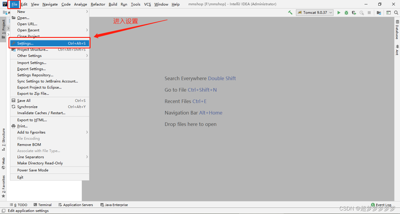Choose Make Directory Read-Only entry
Viewport: 400px width, 214px height.
(50, 163)
